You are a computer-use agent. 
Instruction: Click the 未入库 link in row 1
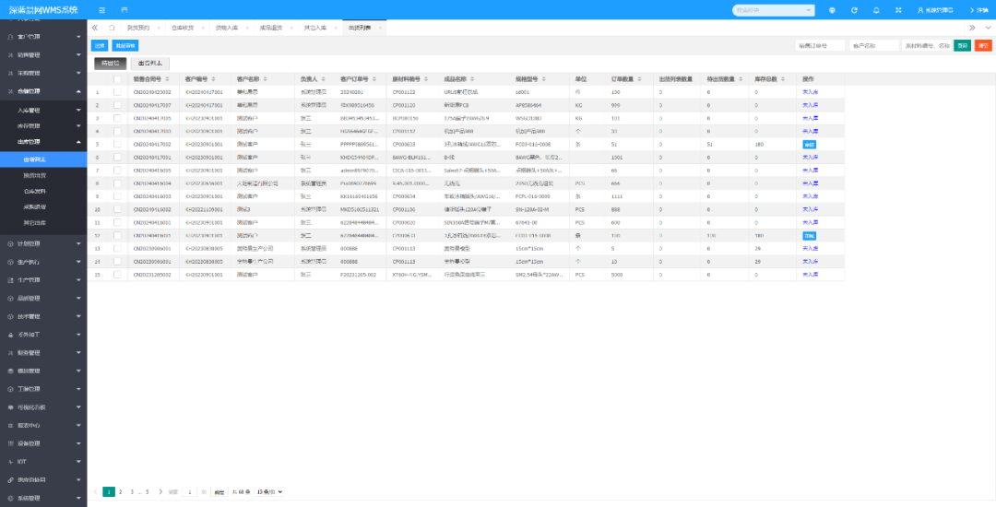coord(811,93)
